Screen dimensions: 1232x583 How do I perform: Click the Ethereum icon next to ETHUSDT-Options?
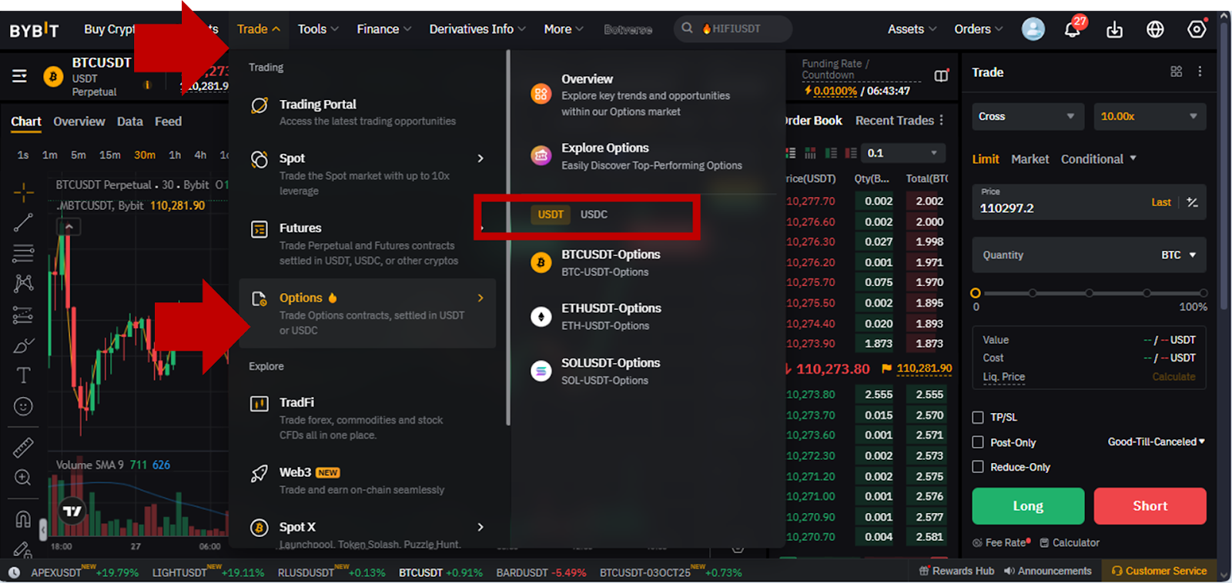tap(541, 317)
